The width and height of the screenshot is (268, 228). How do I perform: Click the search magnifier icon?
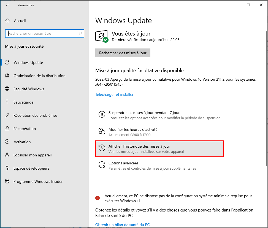pyautogui.click(x=80, y=34)
